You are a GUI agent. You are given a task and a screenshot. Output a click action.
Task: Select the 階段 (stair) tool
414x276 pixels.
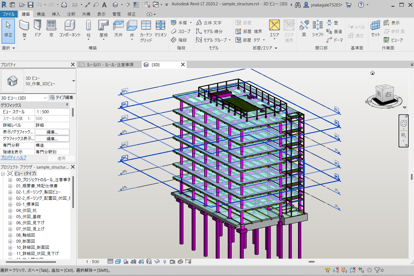pyautogui.click(x=179, y=40)
